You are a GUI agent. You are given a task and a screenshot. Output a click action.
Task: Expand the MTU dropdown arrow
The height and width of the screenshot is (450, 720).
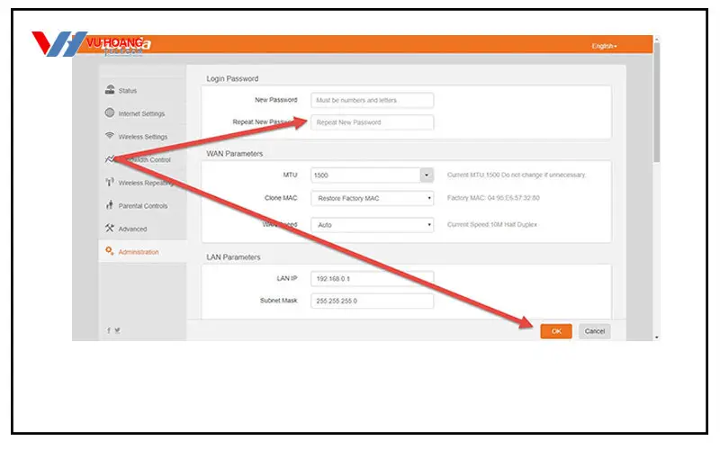click(x=427, y=175)
